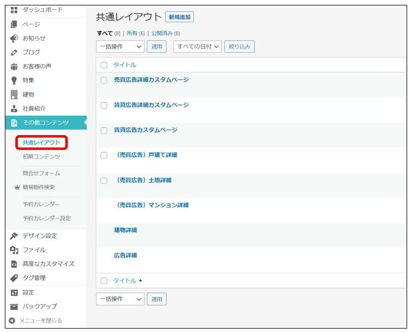Click the top 適用 button

point(157,47)
